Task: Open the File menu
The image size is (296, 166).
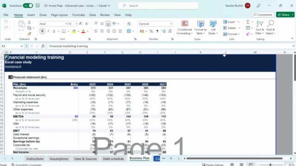Action: 6,15
